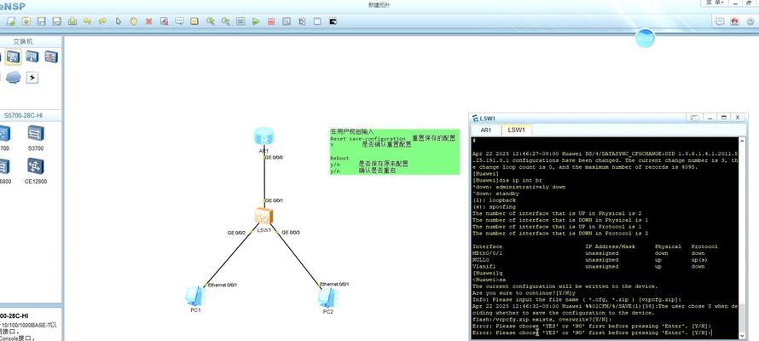Click the green text note box
Image resolution: width=759 pixels, height=341 pixels.
tap(393, 153)
